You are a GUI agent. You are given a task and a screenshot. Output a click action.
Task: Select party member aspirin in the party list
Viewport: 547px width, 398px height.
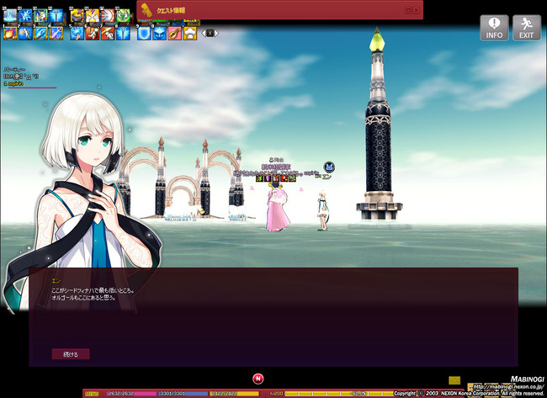coord(13,83)
